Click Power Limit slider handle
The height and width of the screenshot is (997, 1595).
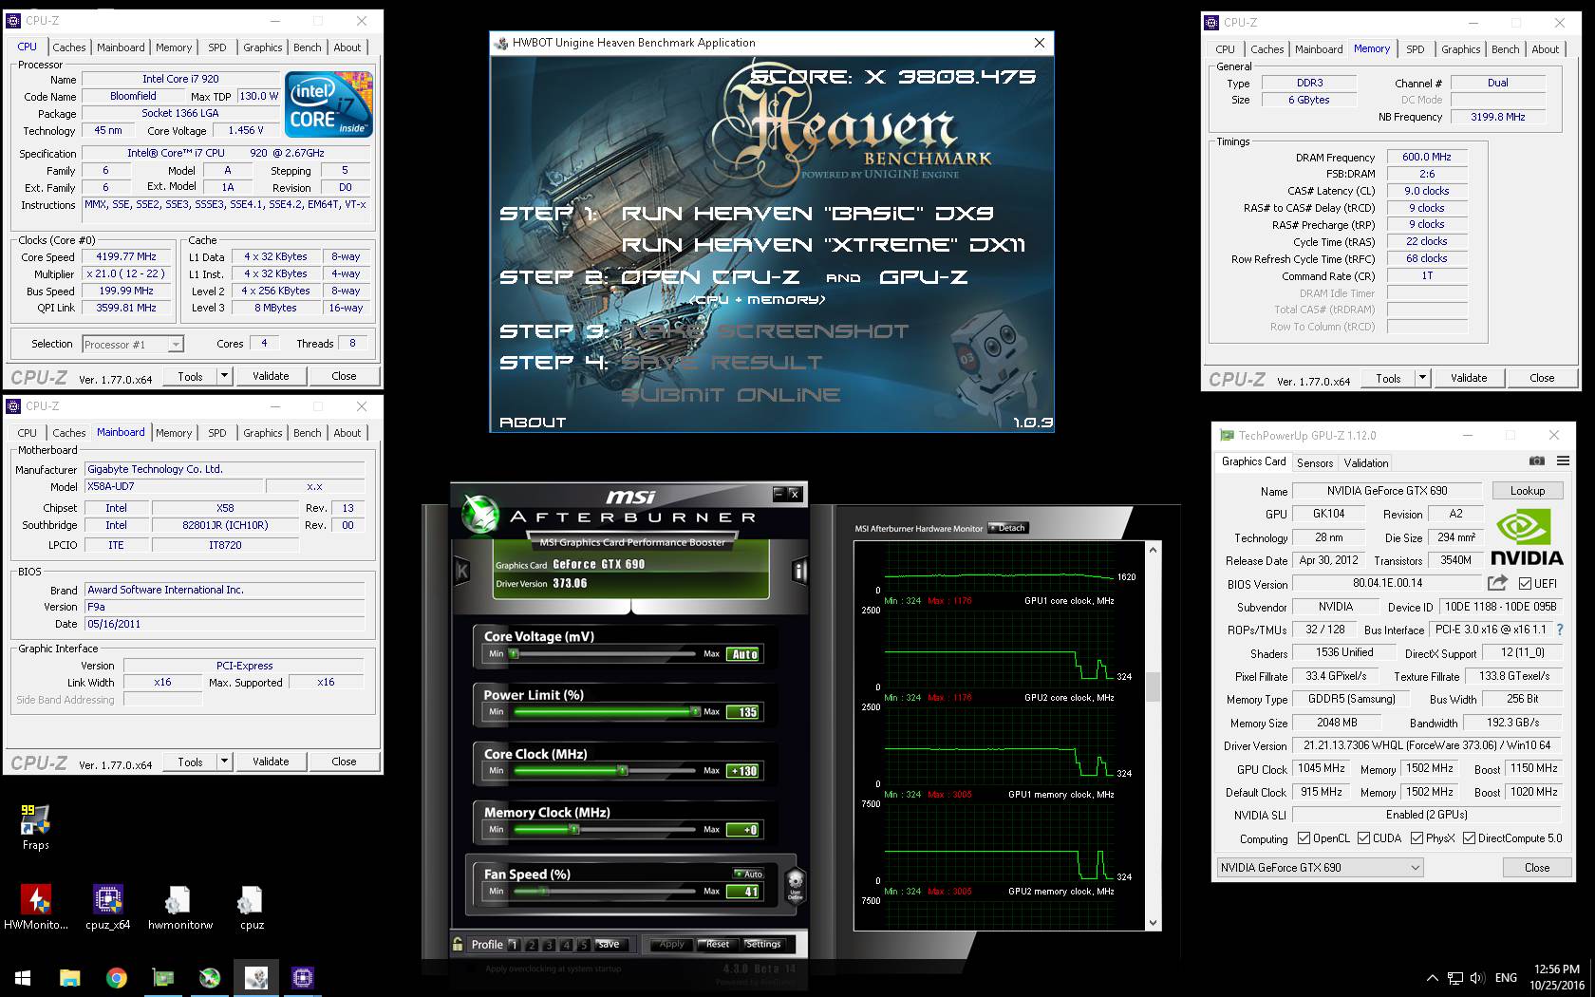(x=695, y=711)
